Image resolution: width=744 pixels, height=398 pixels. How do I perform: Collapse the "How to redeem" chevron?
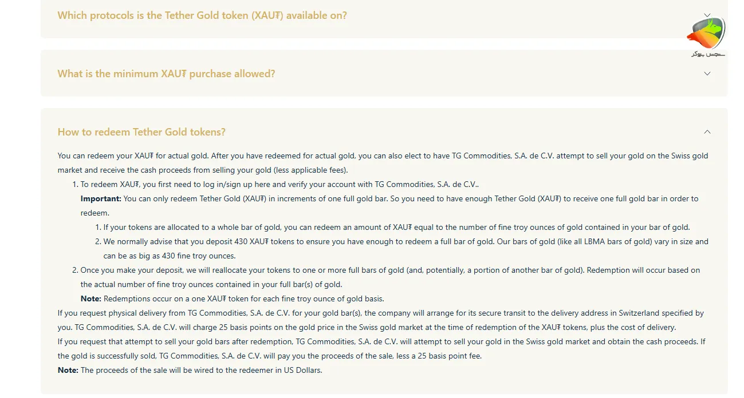pyautogui.click(x=707, y=132)
